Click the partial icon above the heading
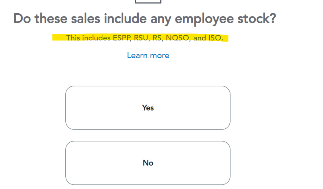Viewport: 323px width, 189px height. (x=148, y=1)
